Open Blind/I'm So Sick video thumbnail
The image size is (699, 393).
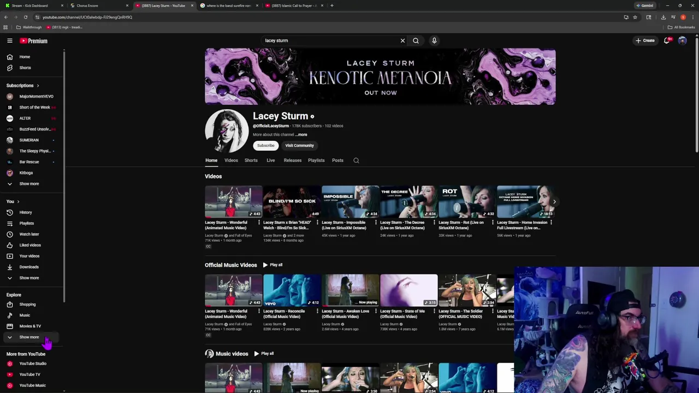[292, 201]
